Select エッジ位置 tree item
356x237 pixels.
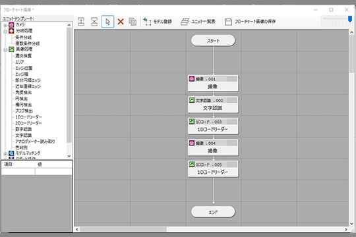(x=24, y=68)
